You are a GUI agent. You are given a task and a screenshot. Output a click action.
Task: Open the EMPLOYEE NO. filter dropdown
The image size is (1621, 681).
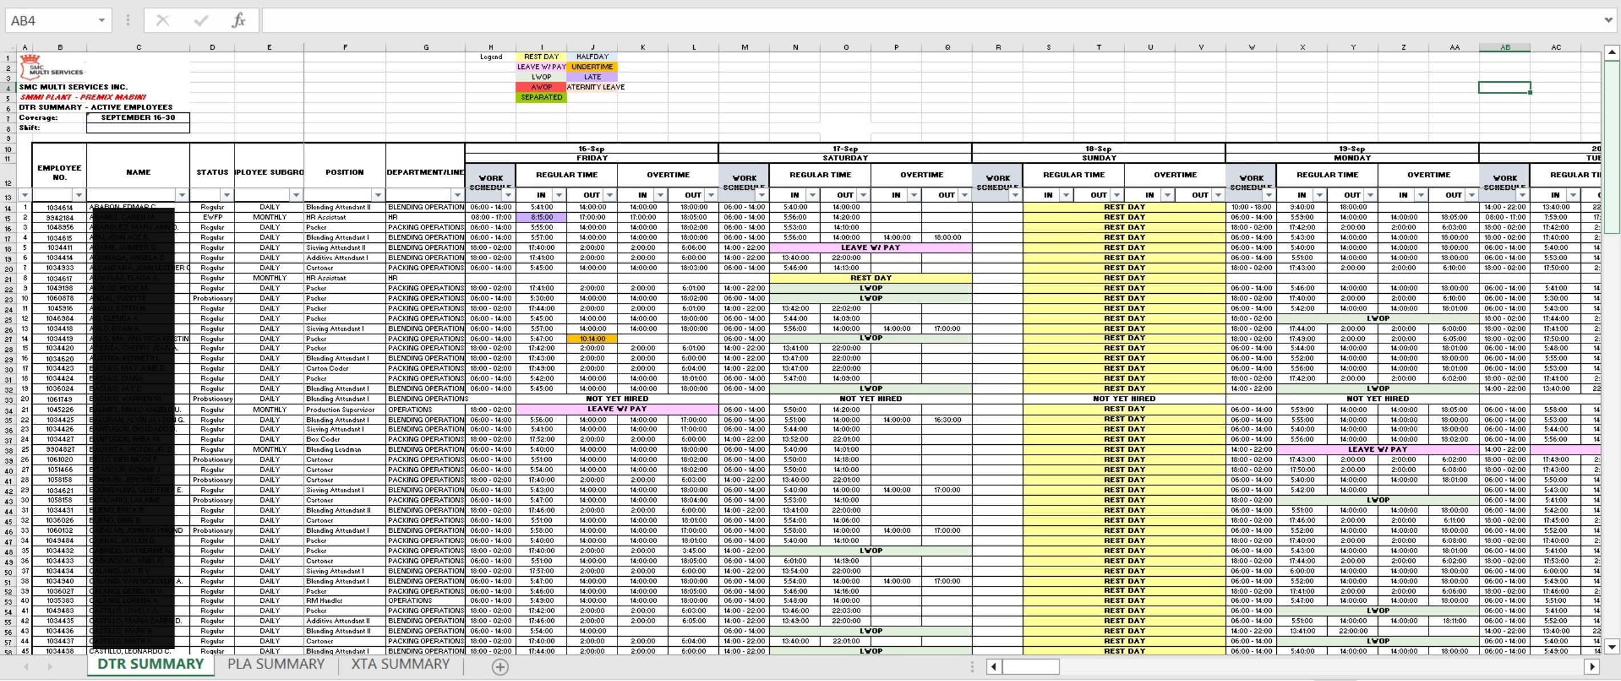tap(79, 196)
